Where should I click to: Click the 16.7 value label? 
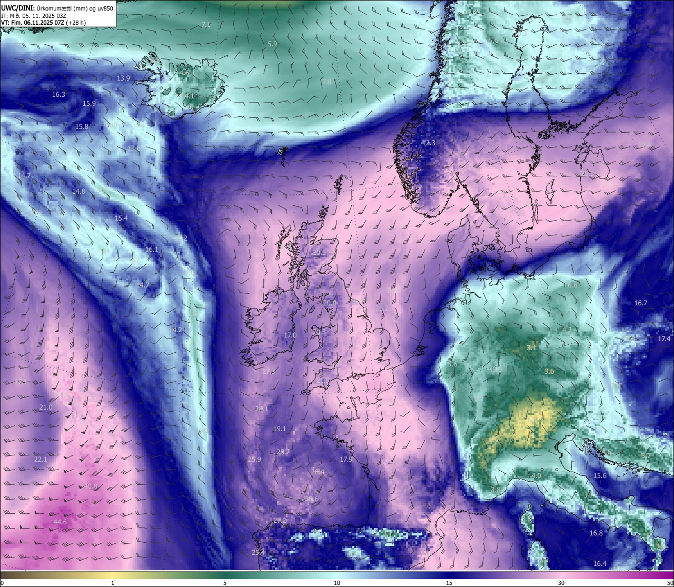[641, 303]
